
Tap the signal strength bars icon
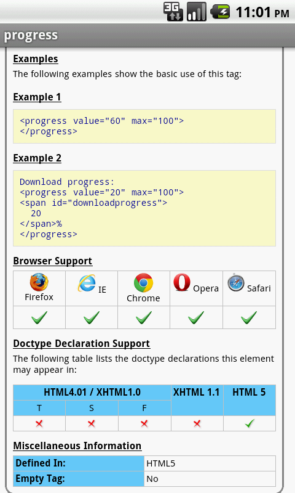pos(197,12)
